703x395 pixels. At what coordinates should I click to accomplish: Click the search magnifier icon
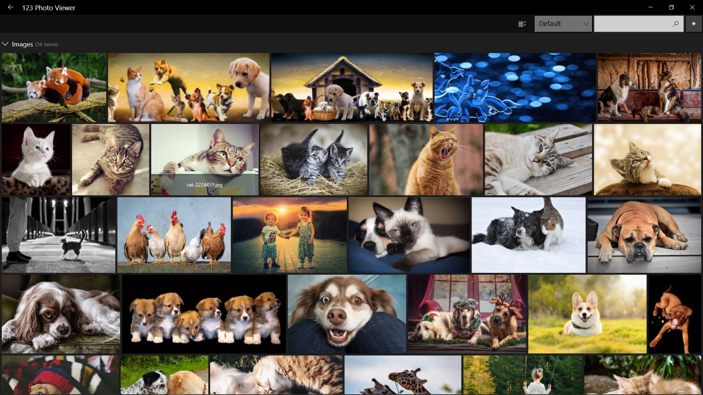[x=676, y=24]
